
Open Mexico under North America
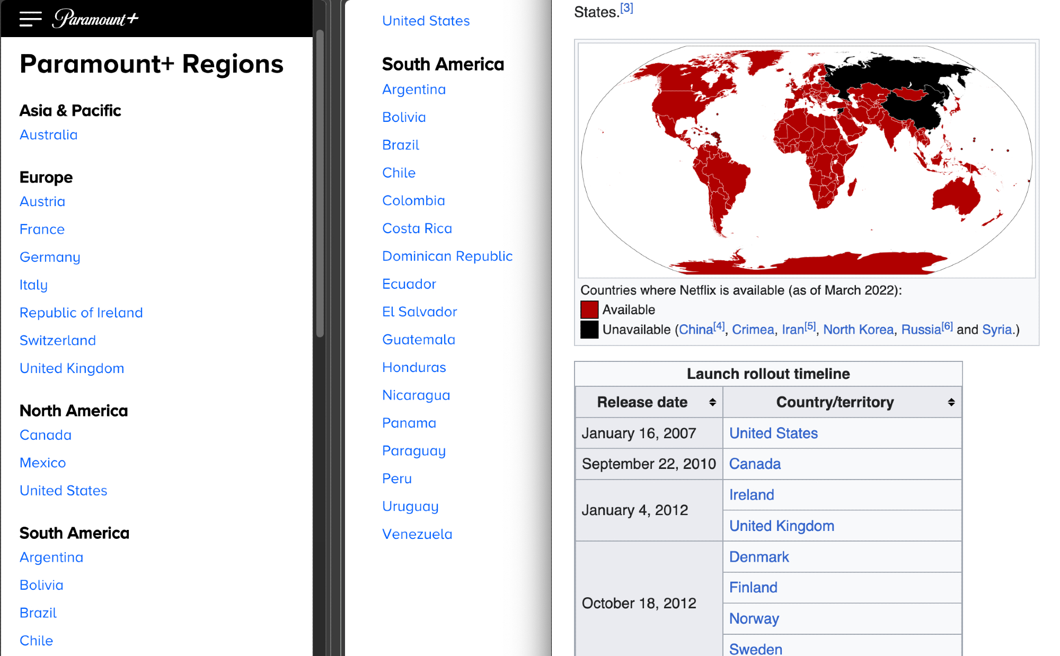(43, 463)
